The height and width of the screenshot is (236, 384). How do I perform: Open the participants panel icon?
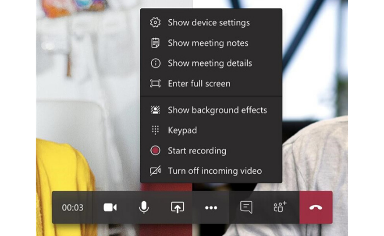280,208
